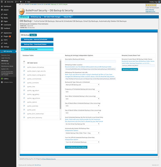The width and height of the screenshot is (161, 167).
Task: Uncheck the options table checkbox
Action: (x=24, y=102)
